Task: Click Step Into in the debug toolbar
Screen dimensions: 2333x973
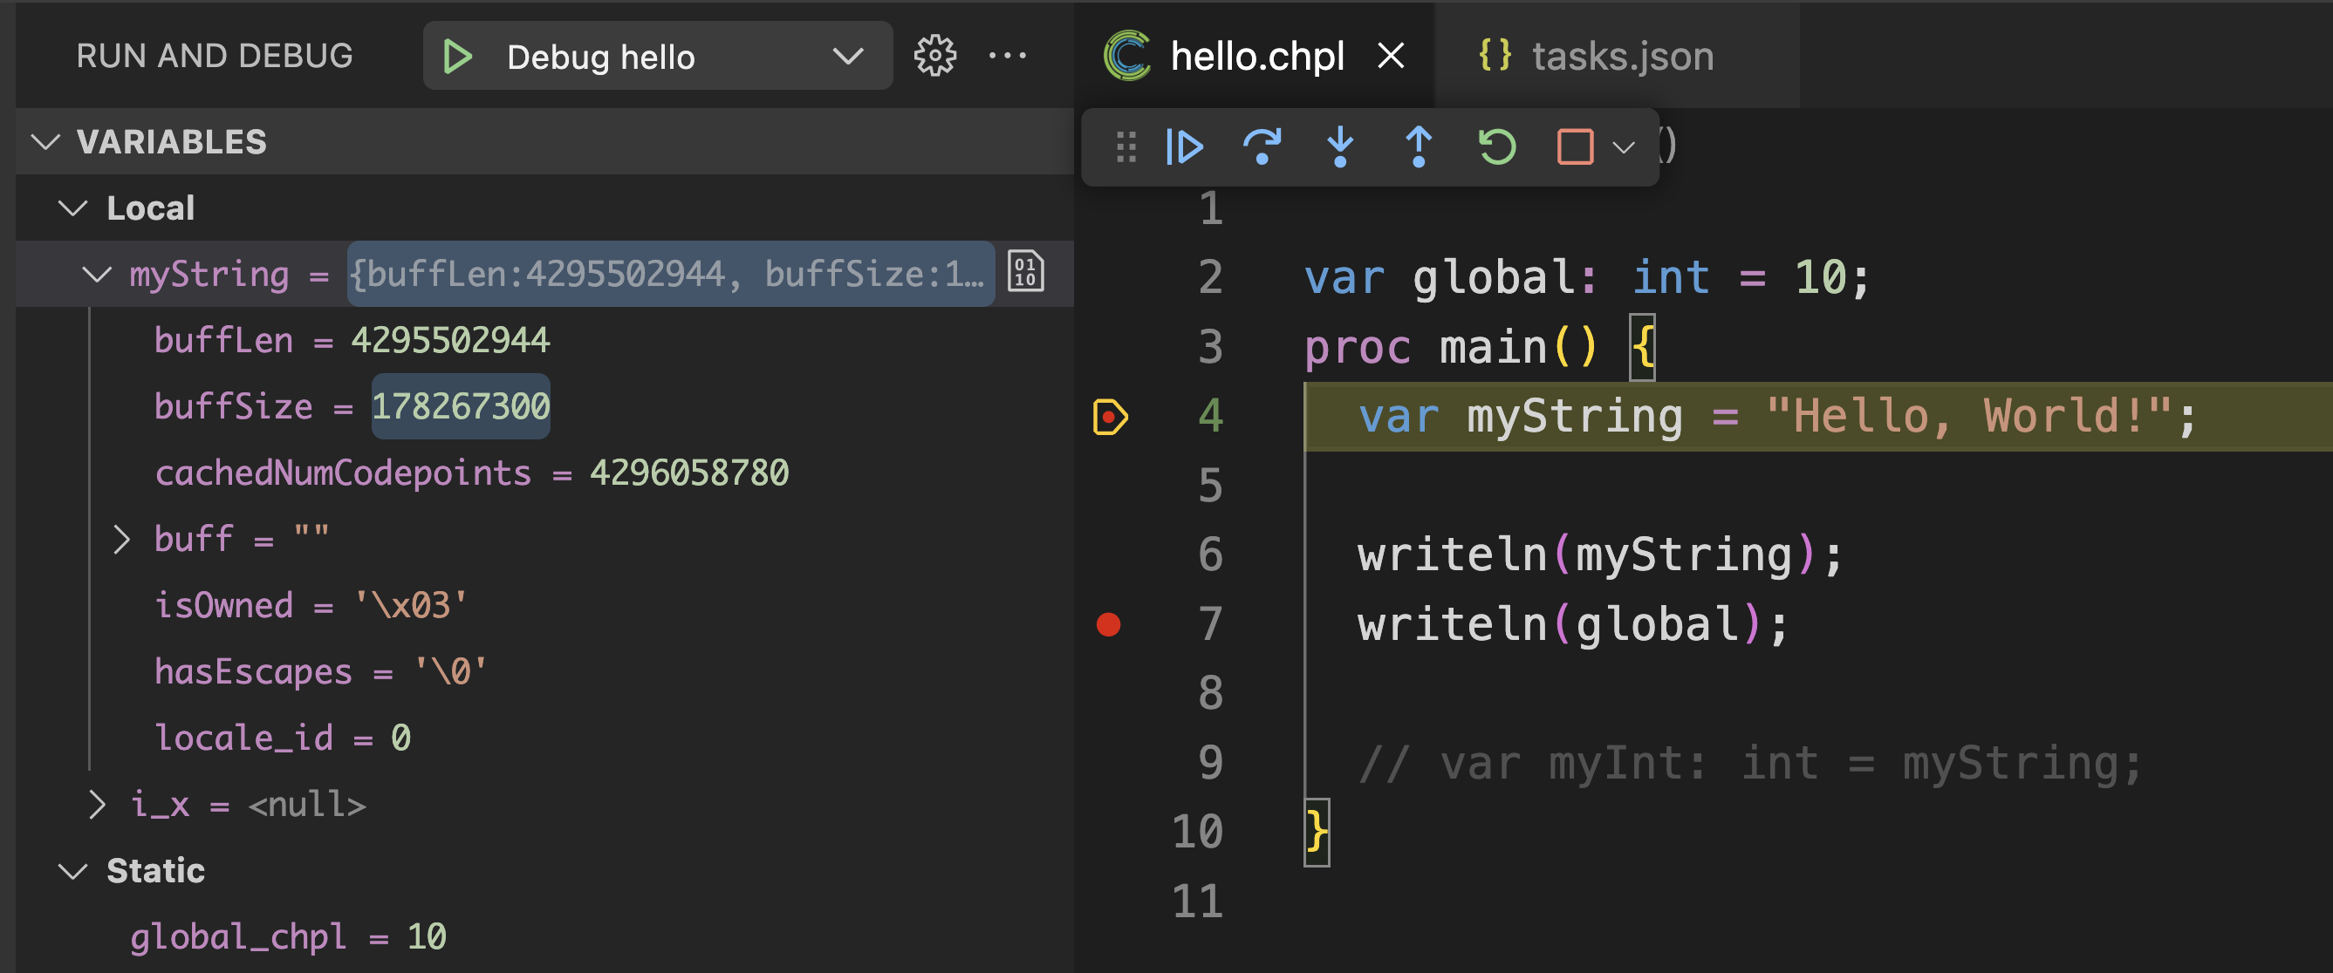Action: tap(1340, 146)
